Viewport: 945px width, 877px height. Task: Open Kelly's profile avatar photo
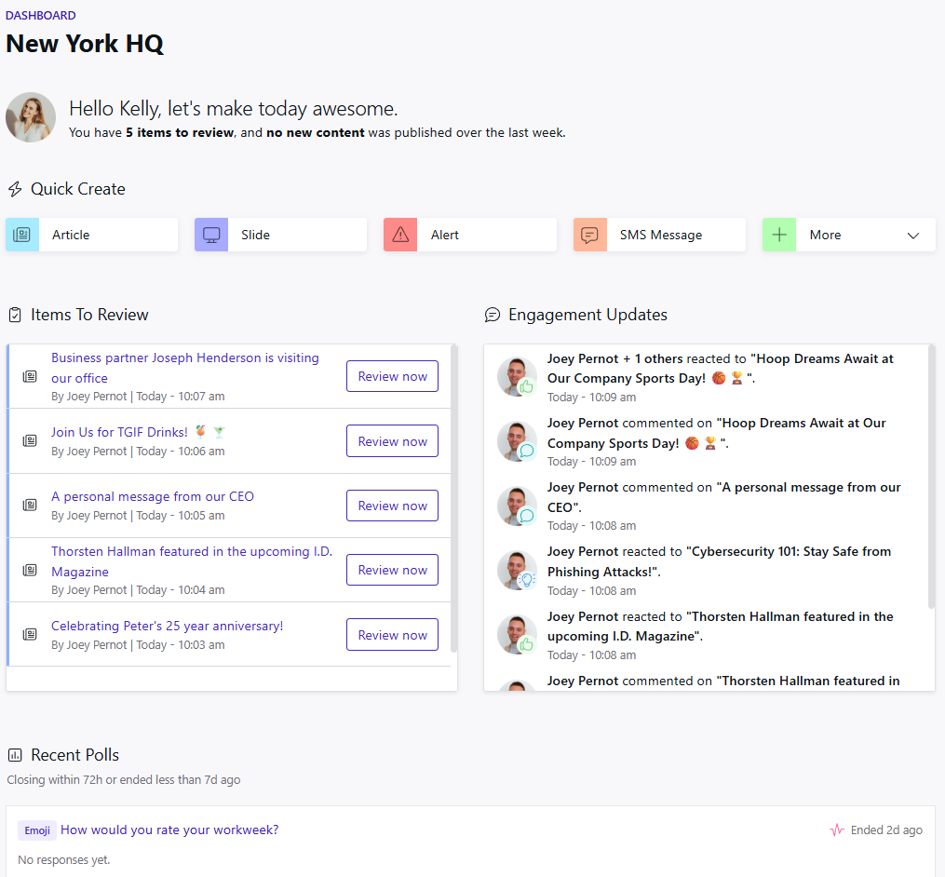click(x=31, y=117)
